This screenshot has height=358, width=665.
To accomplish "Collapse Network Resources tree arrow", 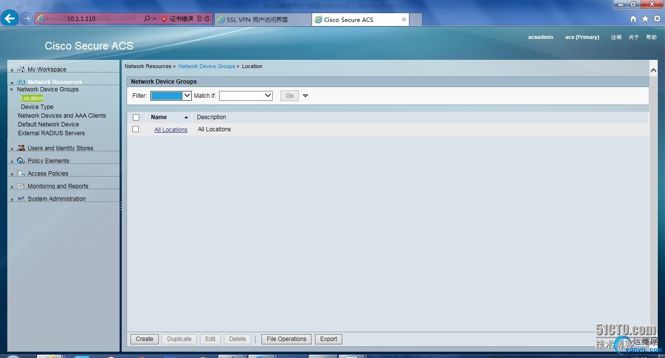I will (x=12, y=83).
